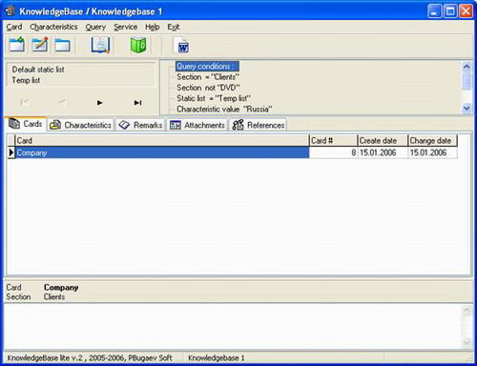Click the Create date column header

coord(383,140)
